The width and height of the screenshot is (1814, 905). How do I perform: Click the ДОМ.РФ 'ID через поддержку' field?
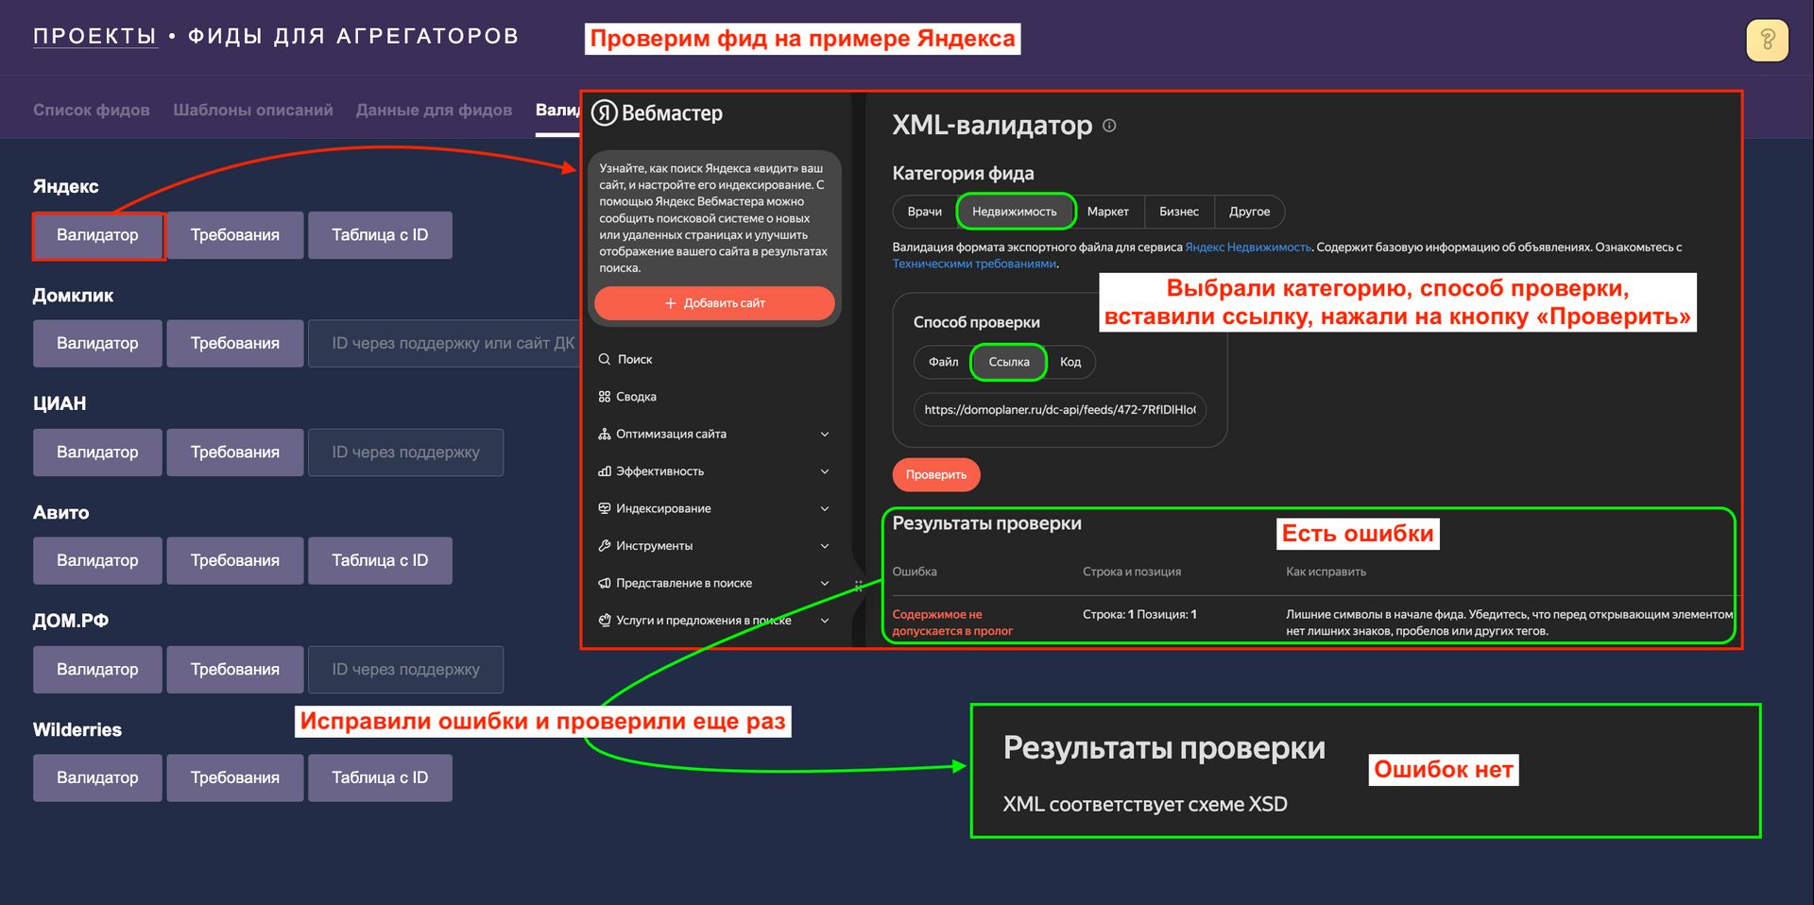tap(405, 669)
